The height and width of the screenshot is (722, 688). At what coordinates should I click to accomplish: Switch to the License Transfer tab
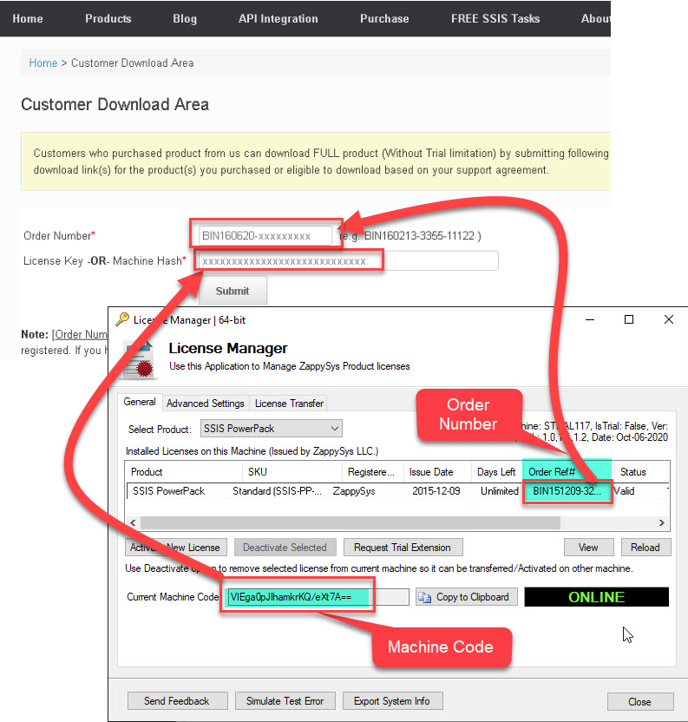pos(289,404)
